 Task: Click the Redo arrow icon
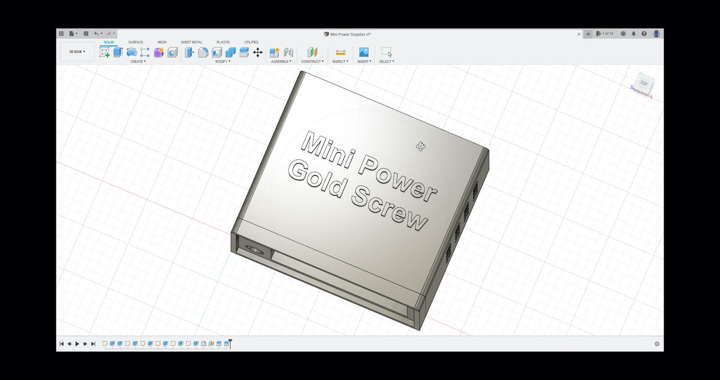[x=109, y=34]
